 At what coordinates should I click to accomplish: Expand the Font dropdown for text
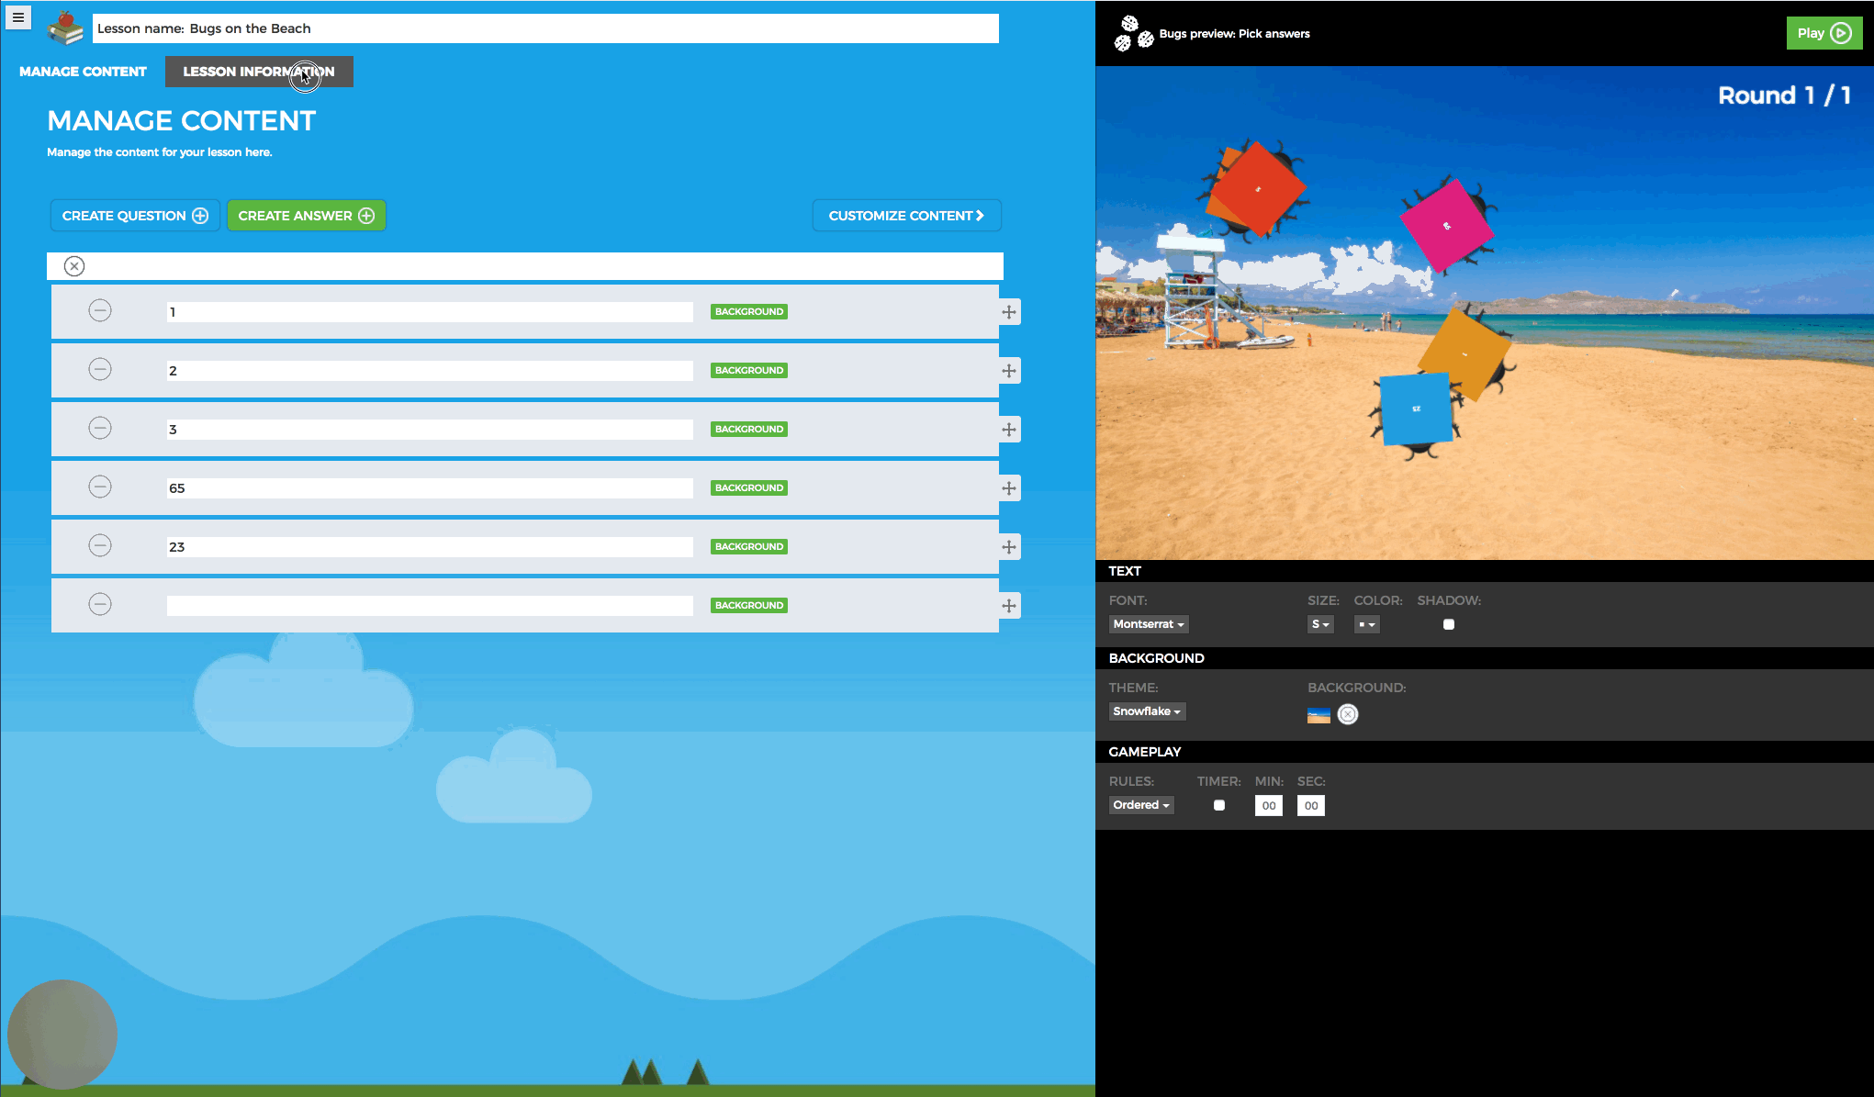click(1147, 623)
